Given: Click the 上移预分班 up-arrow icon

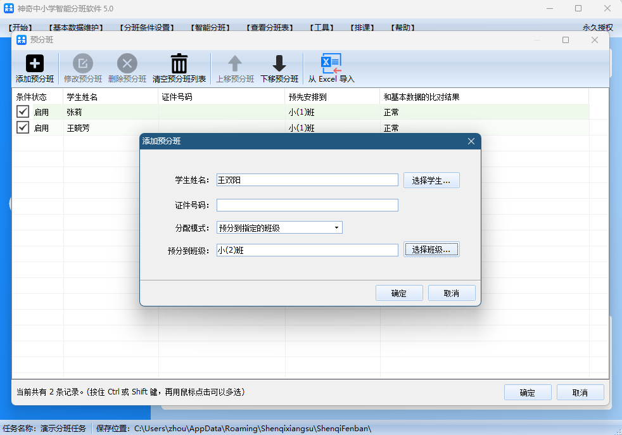Looking at the screenshot, I should (x=234, y=63).
